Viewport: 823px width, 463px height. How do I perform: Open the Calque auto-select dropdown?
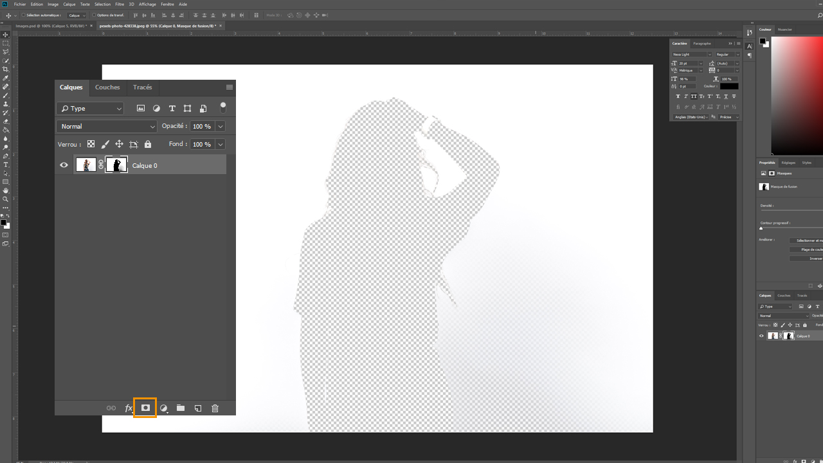click(77, 15)
